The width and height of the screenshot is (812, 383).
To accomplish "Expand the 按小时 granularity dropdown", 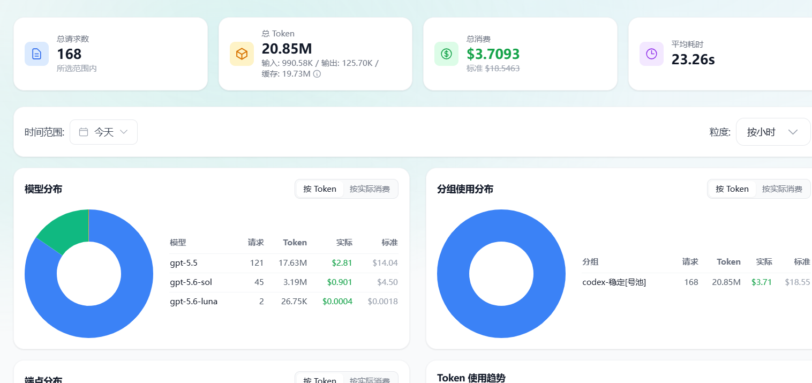I will click(773, 132).
